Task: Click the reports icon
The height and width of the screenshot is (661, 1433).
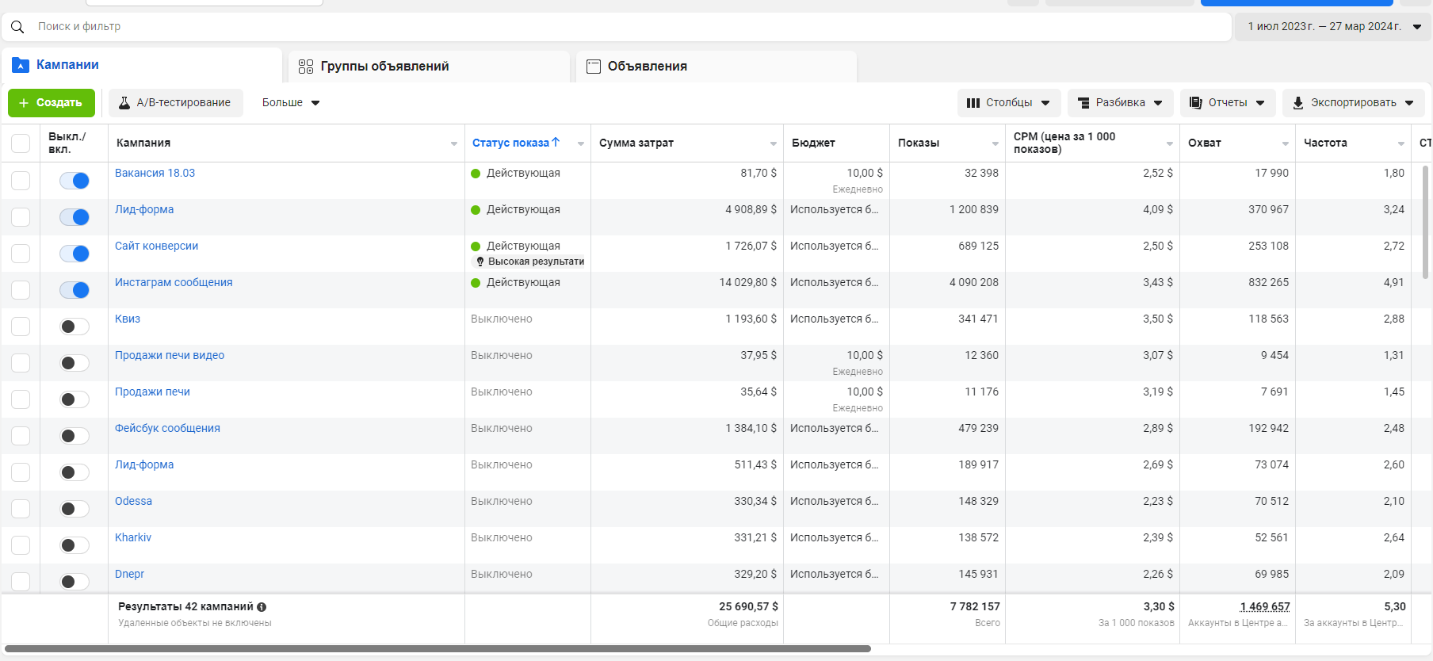Action: [x=1196, y=103]
